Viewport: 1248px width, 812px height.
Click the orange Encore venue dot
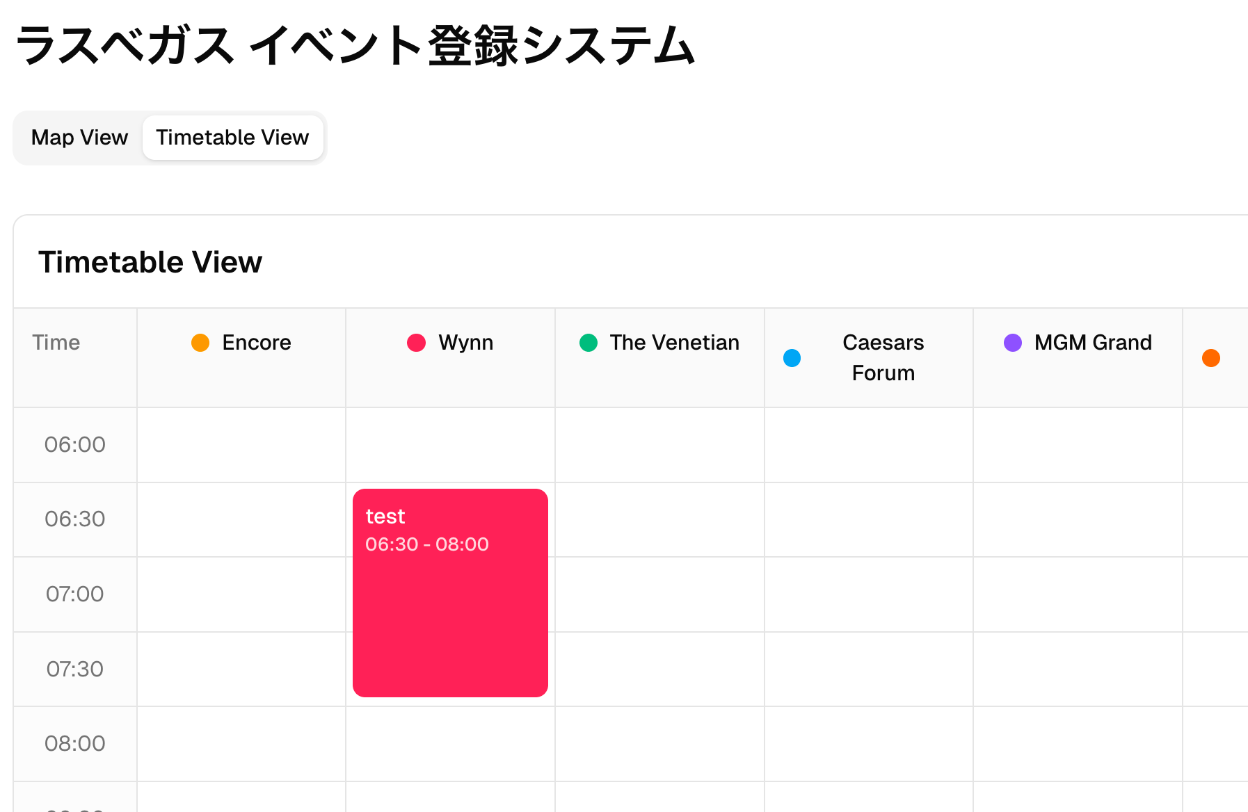coord(200,343)
